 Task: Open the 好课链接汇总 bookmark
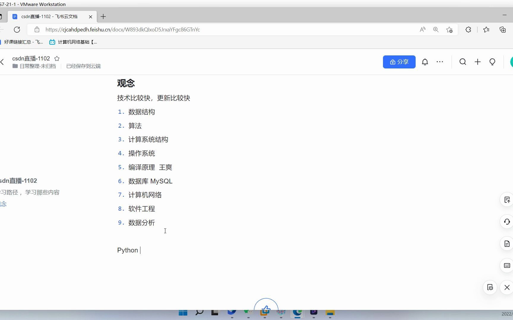(x=22, y=42)
